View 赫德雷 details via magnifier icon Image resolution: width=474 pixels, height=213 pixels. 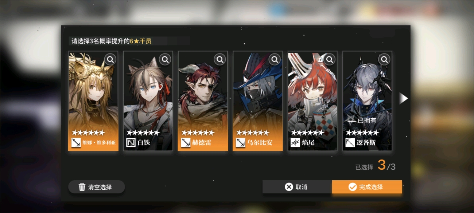pyautogui.click(x=220, y=59)
